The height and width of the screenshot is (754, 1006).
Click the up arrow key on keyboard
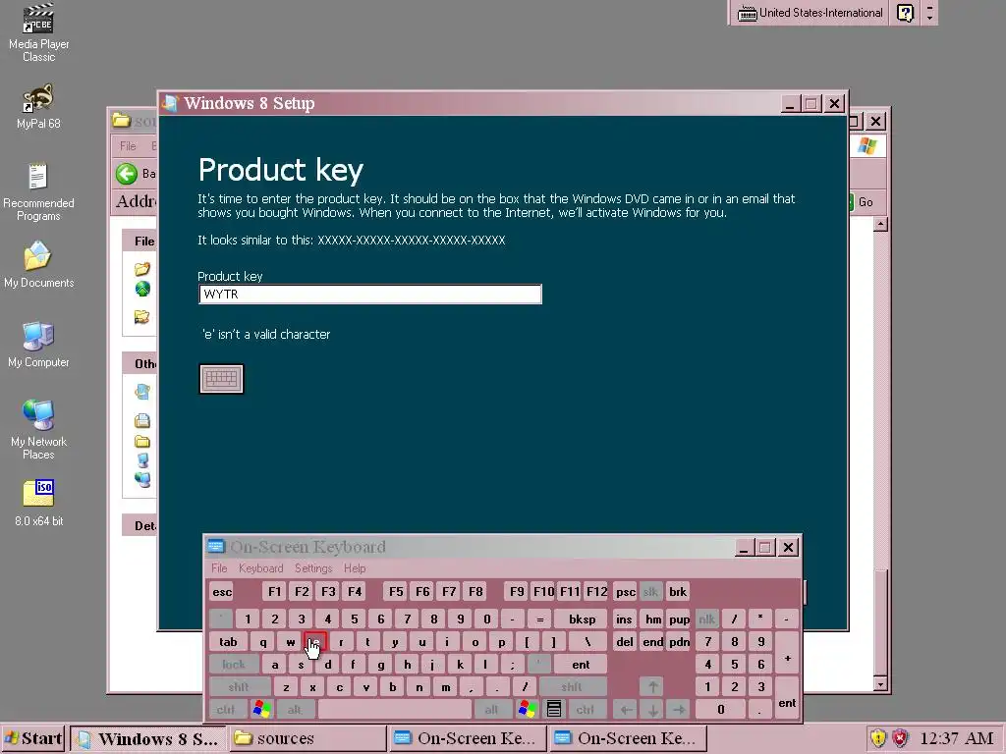[652, 686]
